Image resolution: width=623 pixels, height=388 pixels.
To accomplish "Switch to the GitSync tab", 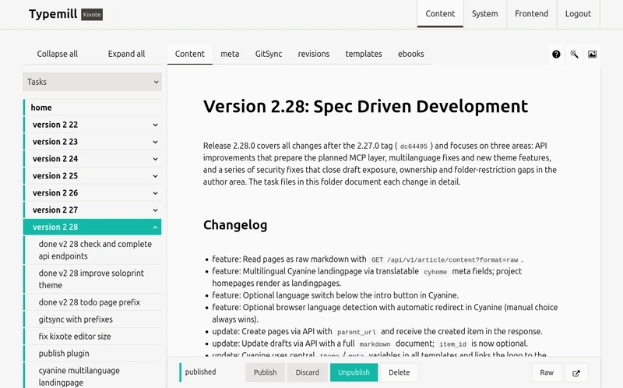I will 268,54.
